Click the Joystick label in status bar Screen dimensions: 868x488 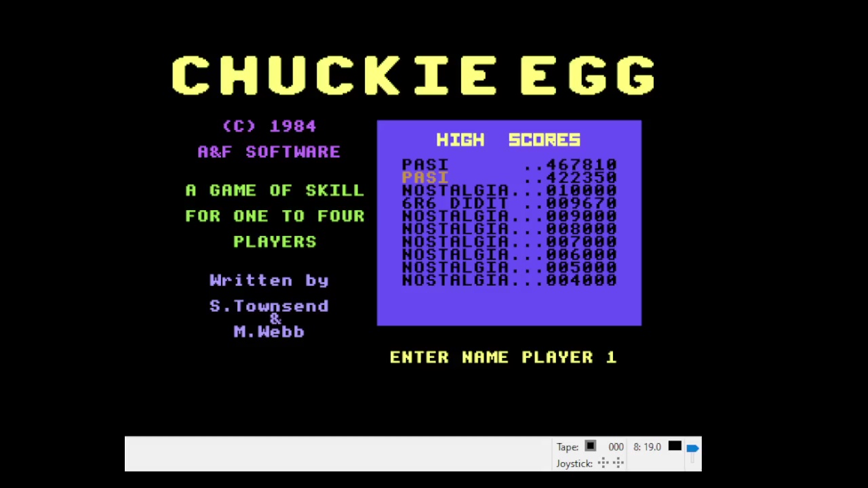point(574,464)
